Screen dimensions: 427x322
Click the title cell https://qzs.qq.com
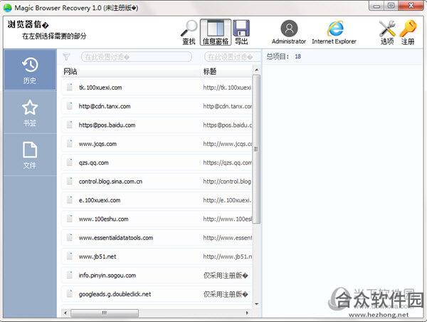[228, 162]
